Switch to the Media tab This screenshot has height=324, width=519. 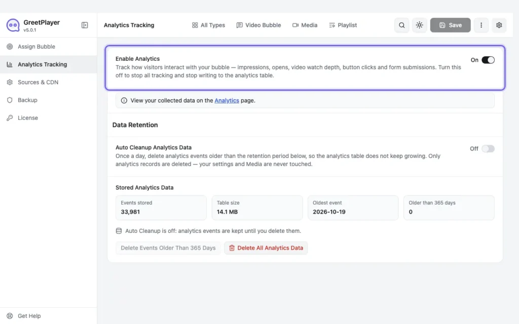(305, 25)
